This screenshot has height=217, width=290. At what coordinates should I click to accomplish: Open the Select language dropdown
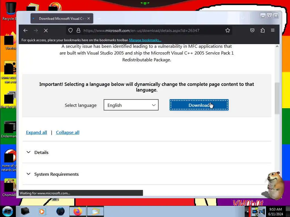point(131,105)
